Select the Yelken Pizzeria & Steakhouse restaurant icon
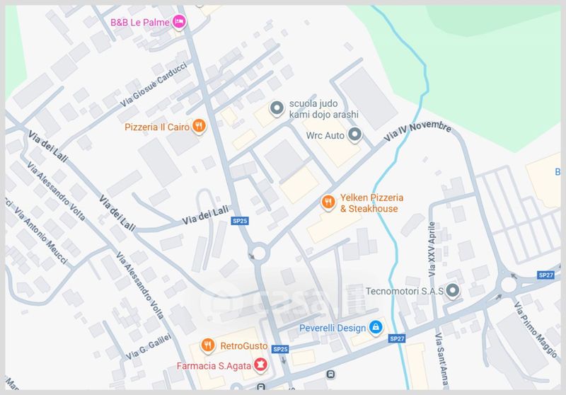Screen dimensions: 566x395 pyautogui.click(x=328, y=202)
